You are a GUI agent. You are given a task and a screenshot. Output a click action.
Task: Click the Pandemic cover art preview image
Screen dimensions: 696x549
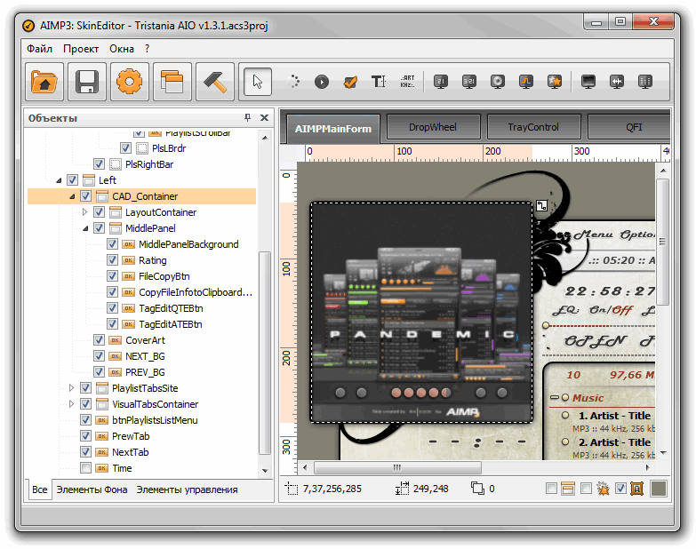[x=421, y=313]
